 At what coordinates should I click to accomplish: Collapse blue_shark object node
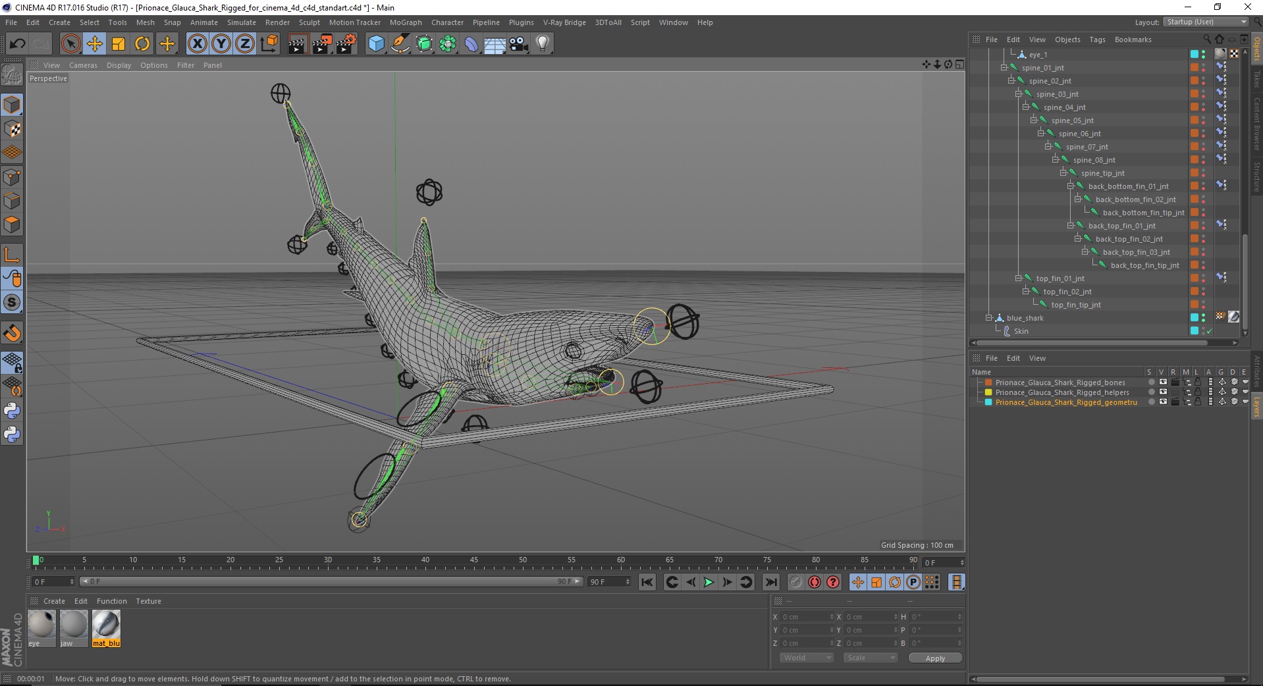click(x=989, y=318)
